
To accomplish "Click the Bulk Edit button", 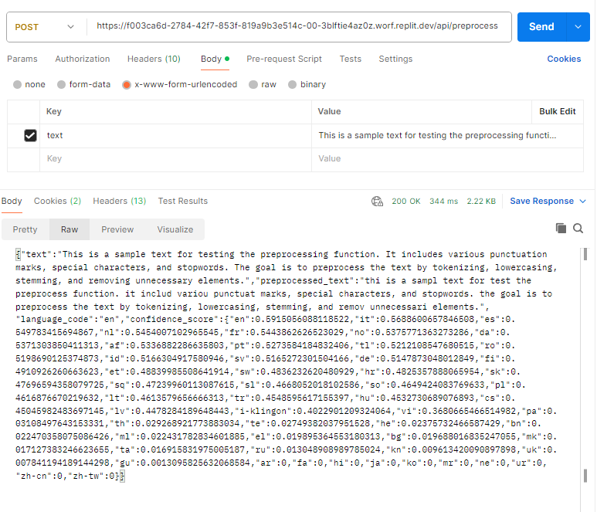I will 558,111.
